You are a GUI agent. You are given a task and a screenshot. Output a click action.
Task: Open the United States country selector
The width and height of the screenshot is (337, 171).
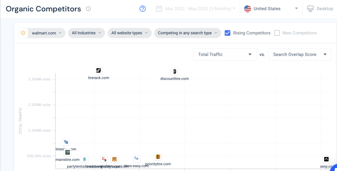click(x=271, y=9)
